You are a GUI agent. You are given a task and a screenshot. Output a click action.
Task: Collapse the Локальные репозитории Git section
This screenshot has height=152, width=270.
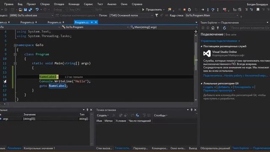(202, 84)
